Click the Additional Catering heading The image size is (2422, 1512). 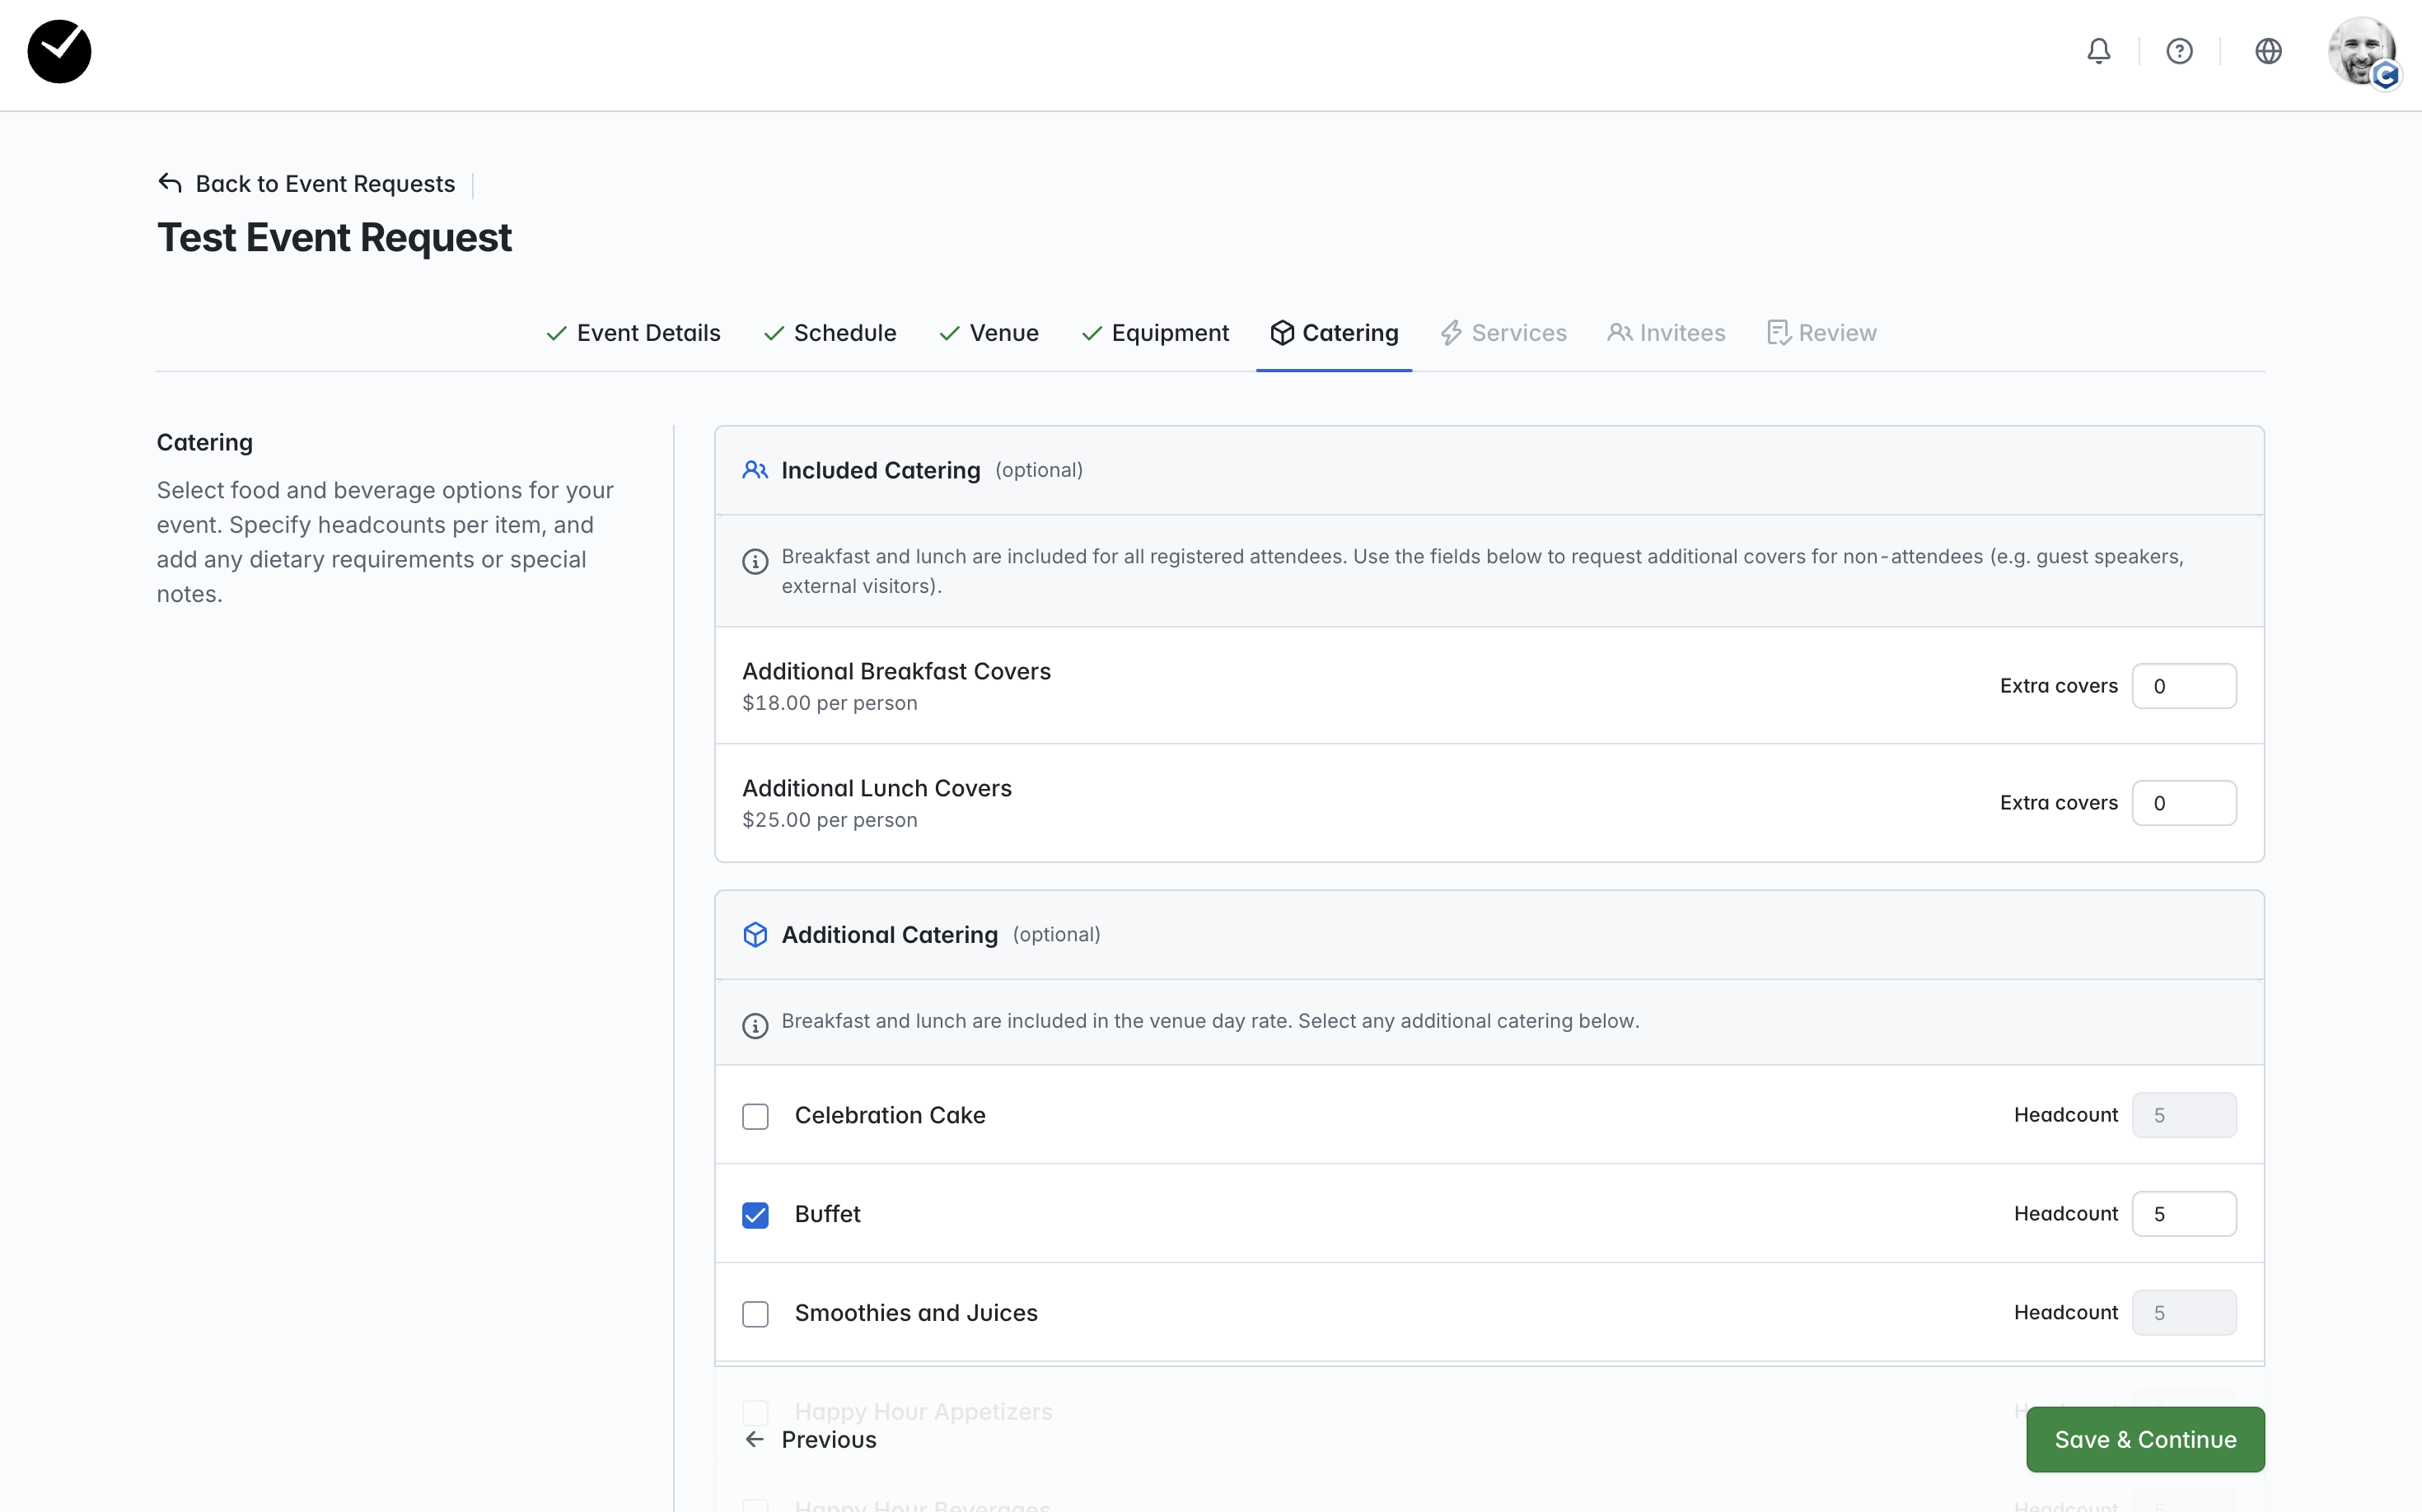(x=890, y=935)
